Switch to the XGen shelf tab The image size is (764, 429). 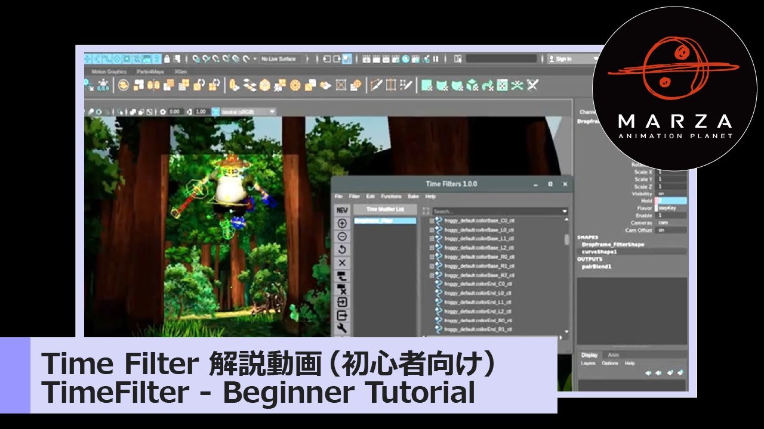tap(181, 71)
